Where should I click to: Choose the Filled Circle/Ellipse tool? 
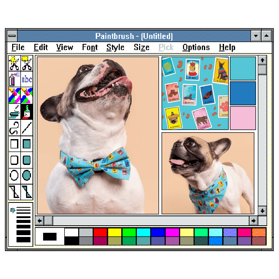click(27, 176)
